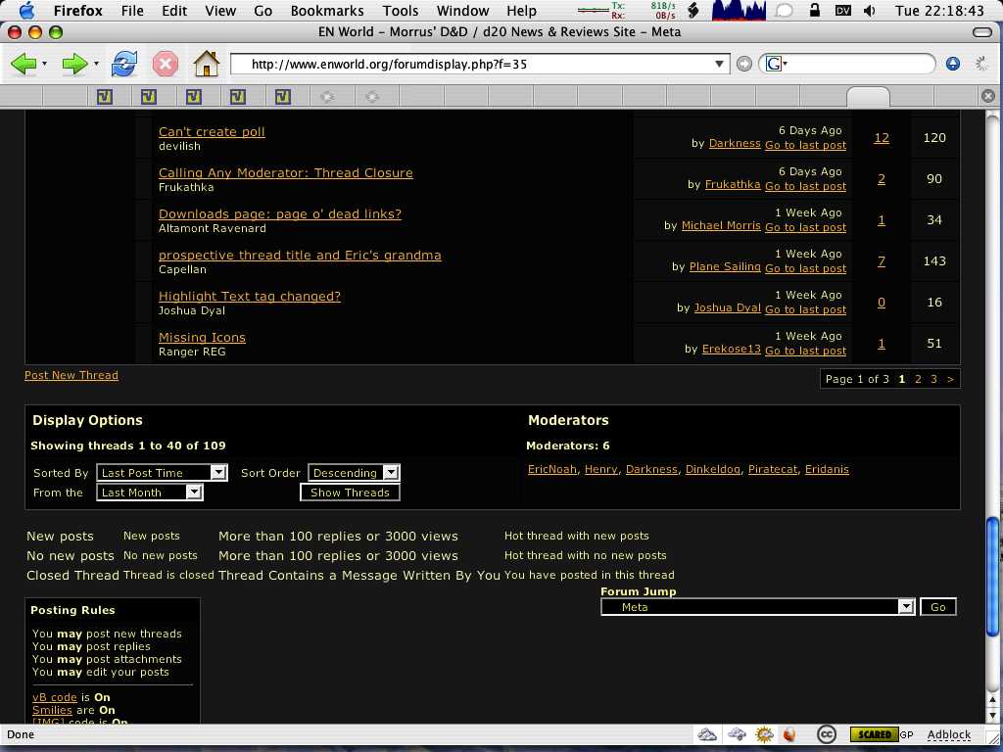This screenshot has height=752, width=1003.
Task: Open the downloads arrow icon beside search box
Action: 953,64
